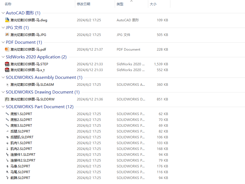Click the PDF document file icon

pos(7,49)
